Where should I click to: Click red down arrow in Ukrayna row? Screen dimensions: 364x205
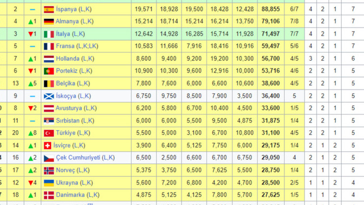pyautogui.click(x=30, y=183)
